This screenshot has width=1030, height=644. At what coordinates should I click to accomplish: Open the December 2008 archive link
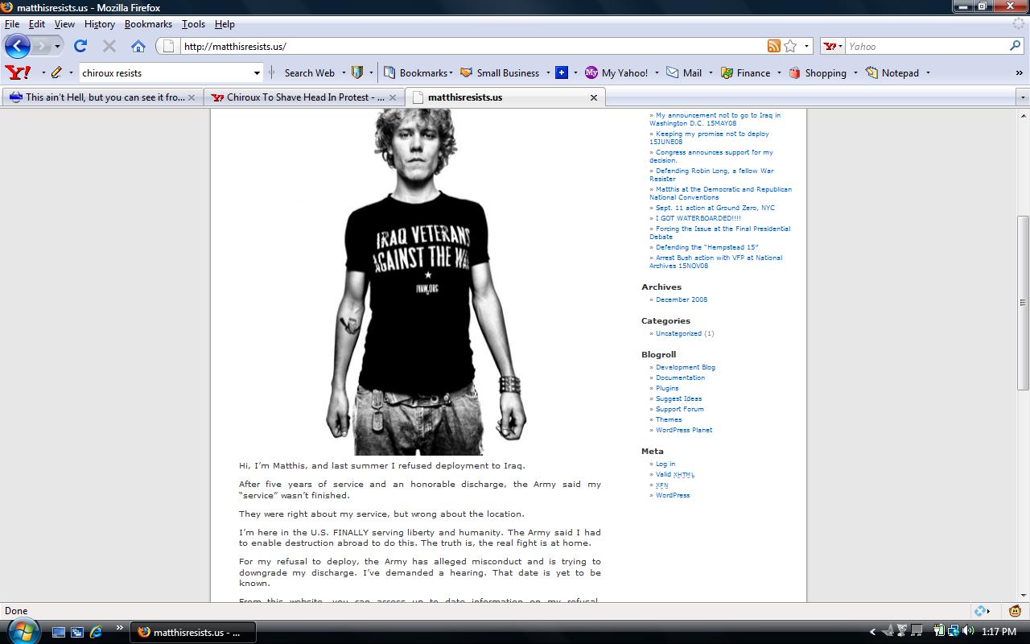click(x=681, y=299)
